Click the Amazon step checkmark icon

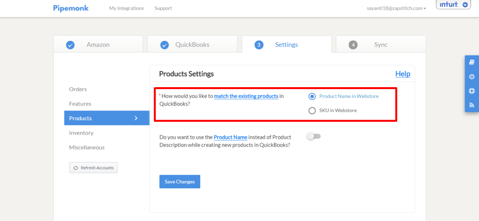point(70,45)
